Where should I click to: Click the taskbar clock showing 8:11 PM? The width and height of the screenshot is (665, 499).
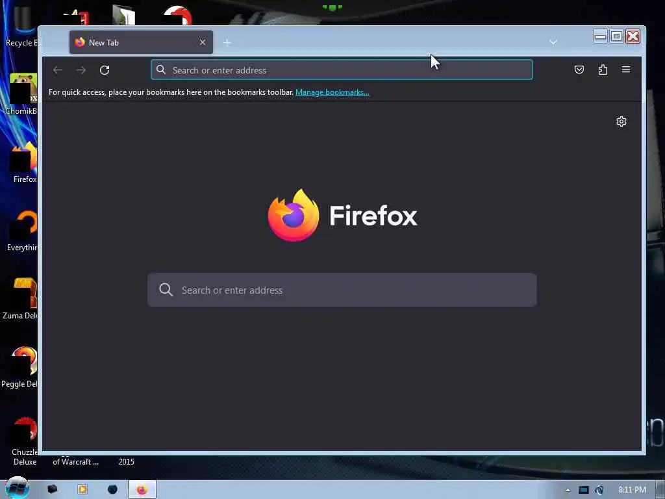click(632, 490)
